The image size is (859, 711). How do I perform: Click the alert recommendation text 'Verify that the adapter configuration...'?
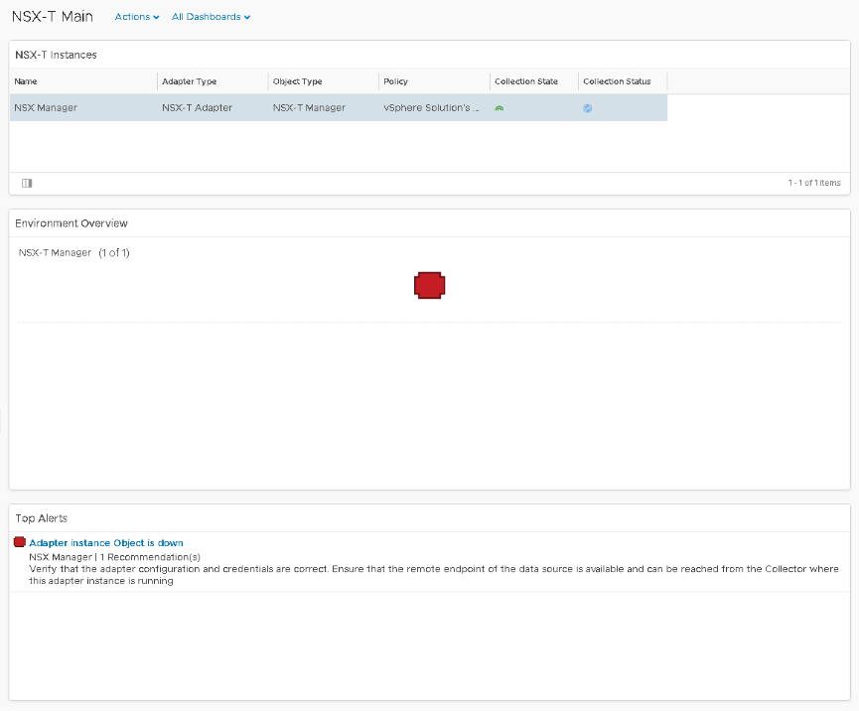click(x=434, y=575)
